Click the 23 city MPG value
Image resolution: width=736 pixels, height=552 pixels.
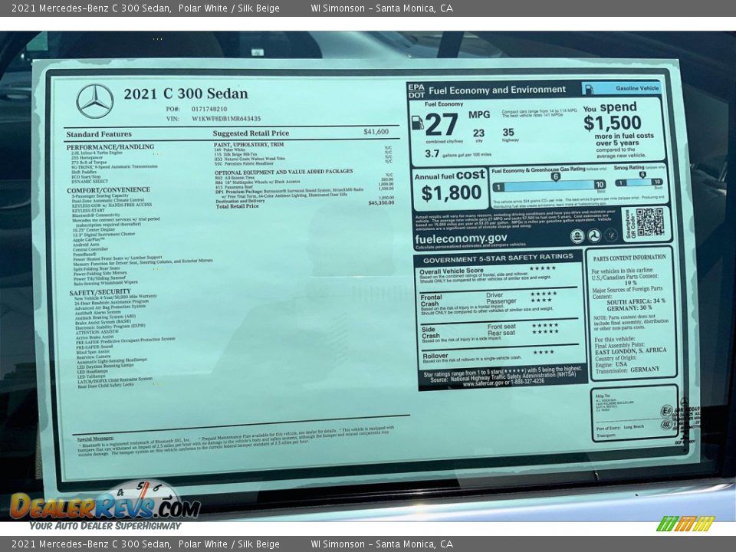pos(478,133)
